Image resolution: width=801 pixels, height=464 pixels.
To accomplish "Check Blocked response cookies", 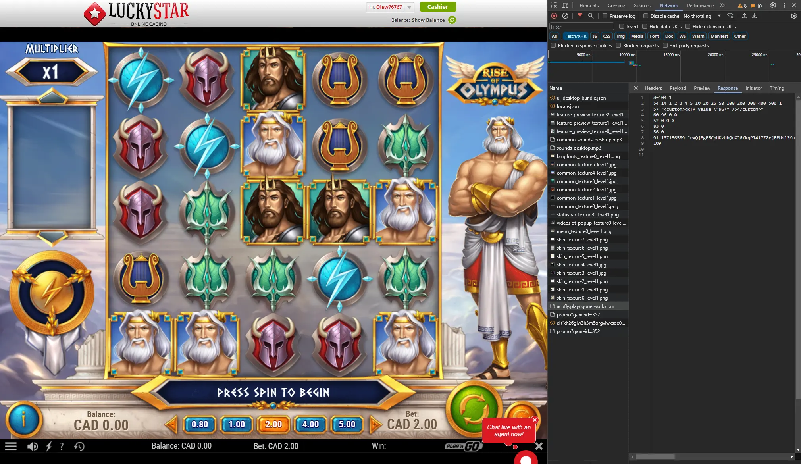I will tap(553, 45).
